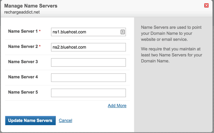Click the note requiring at least two Name Servers

172,55
